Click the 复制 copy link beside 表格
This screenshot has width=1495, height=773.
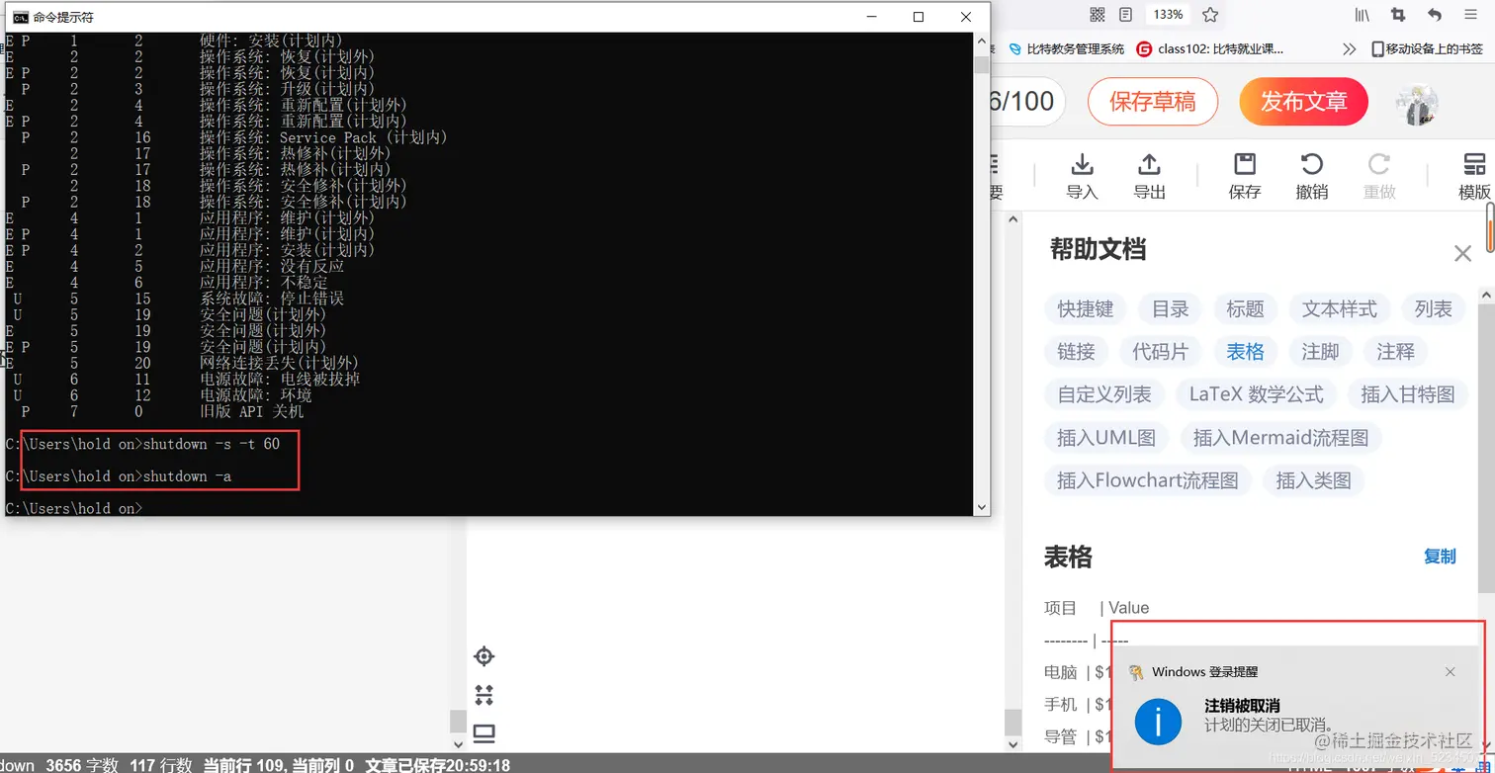(1442, 557)
